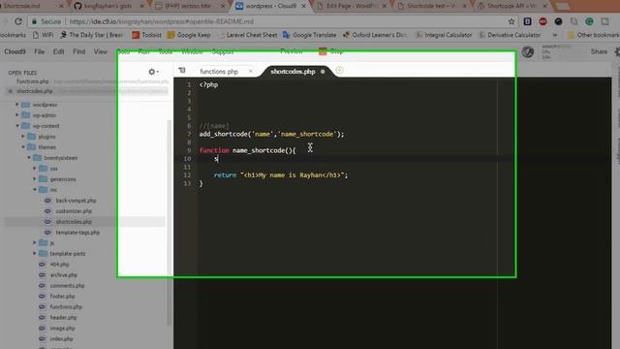
Task: Show more bookmarks with the chevron
Action: pyautogui.click(x=555, y=35)
